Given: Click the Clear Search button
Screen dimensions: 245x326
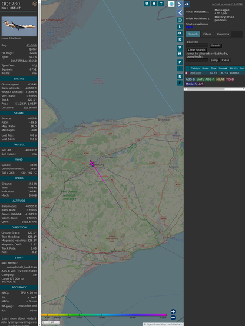Looking at the screenshot, I should 197,49.
